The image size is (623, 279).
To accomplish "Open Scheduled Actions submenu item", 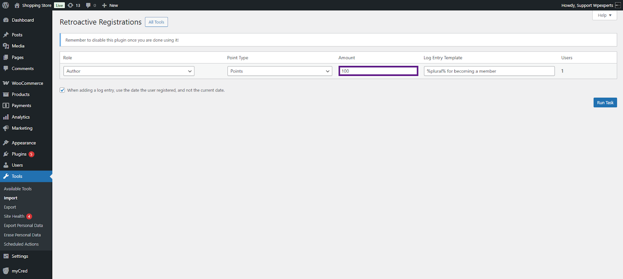I will tap(21, 244).
